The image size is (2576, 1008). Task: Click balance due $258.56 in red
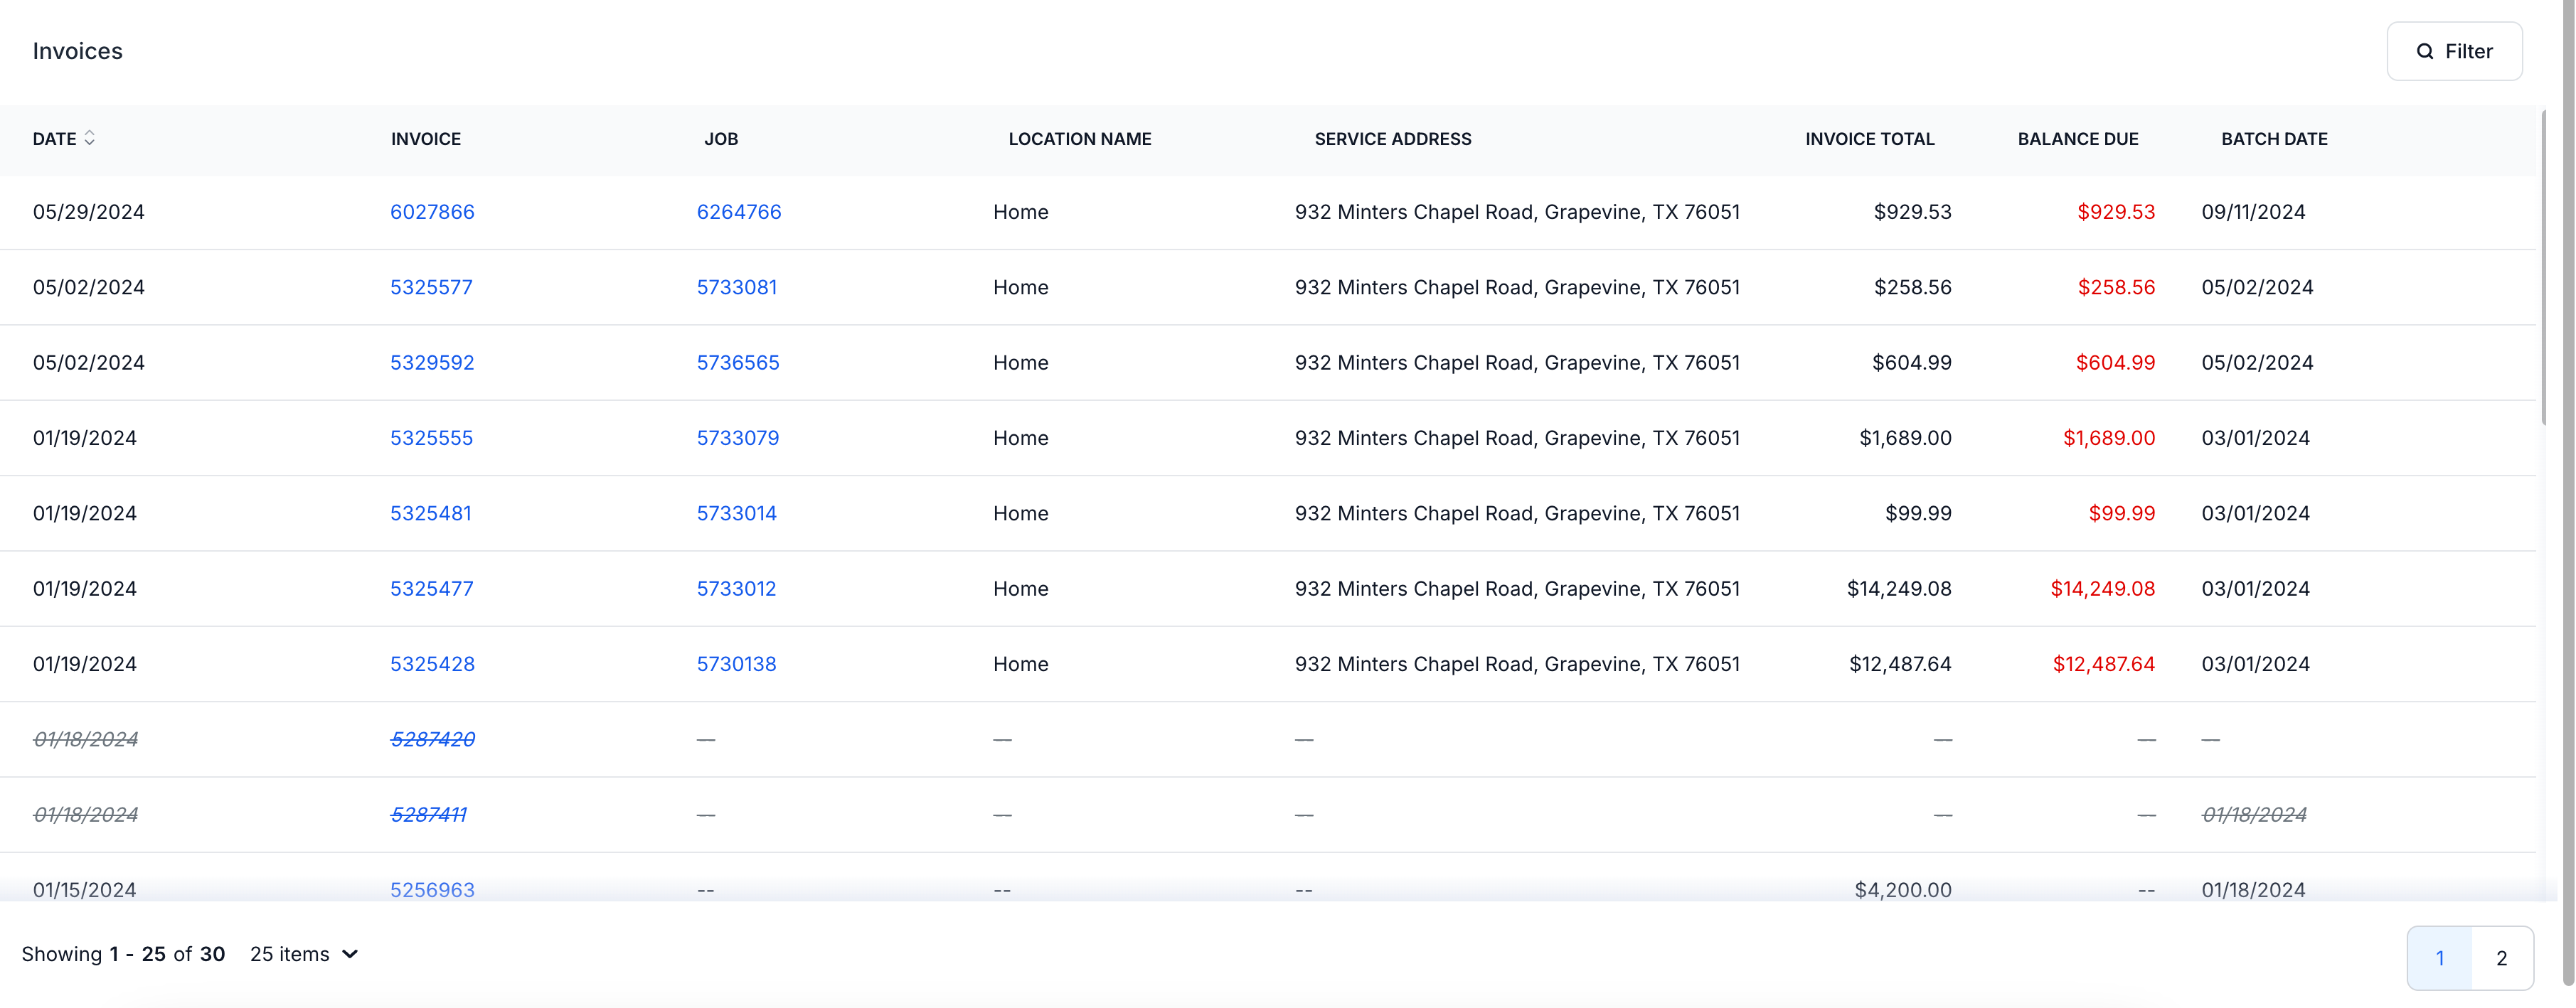click(x=2116, y=287)
